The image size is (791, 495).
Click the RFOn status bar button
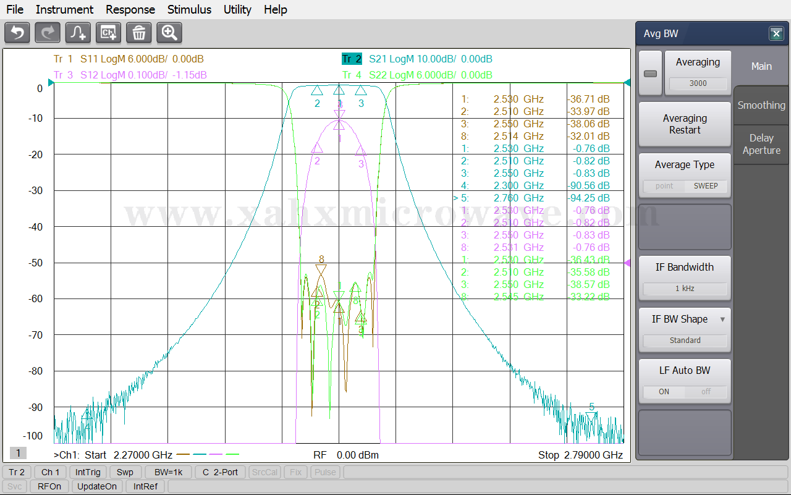[x=49, y=486]
